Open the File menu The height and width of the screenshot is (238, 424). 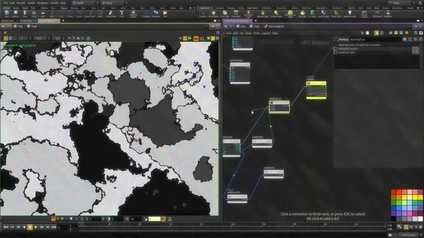(x=5, y=3)
